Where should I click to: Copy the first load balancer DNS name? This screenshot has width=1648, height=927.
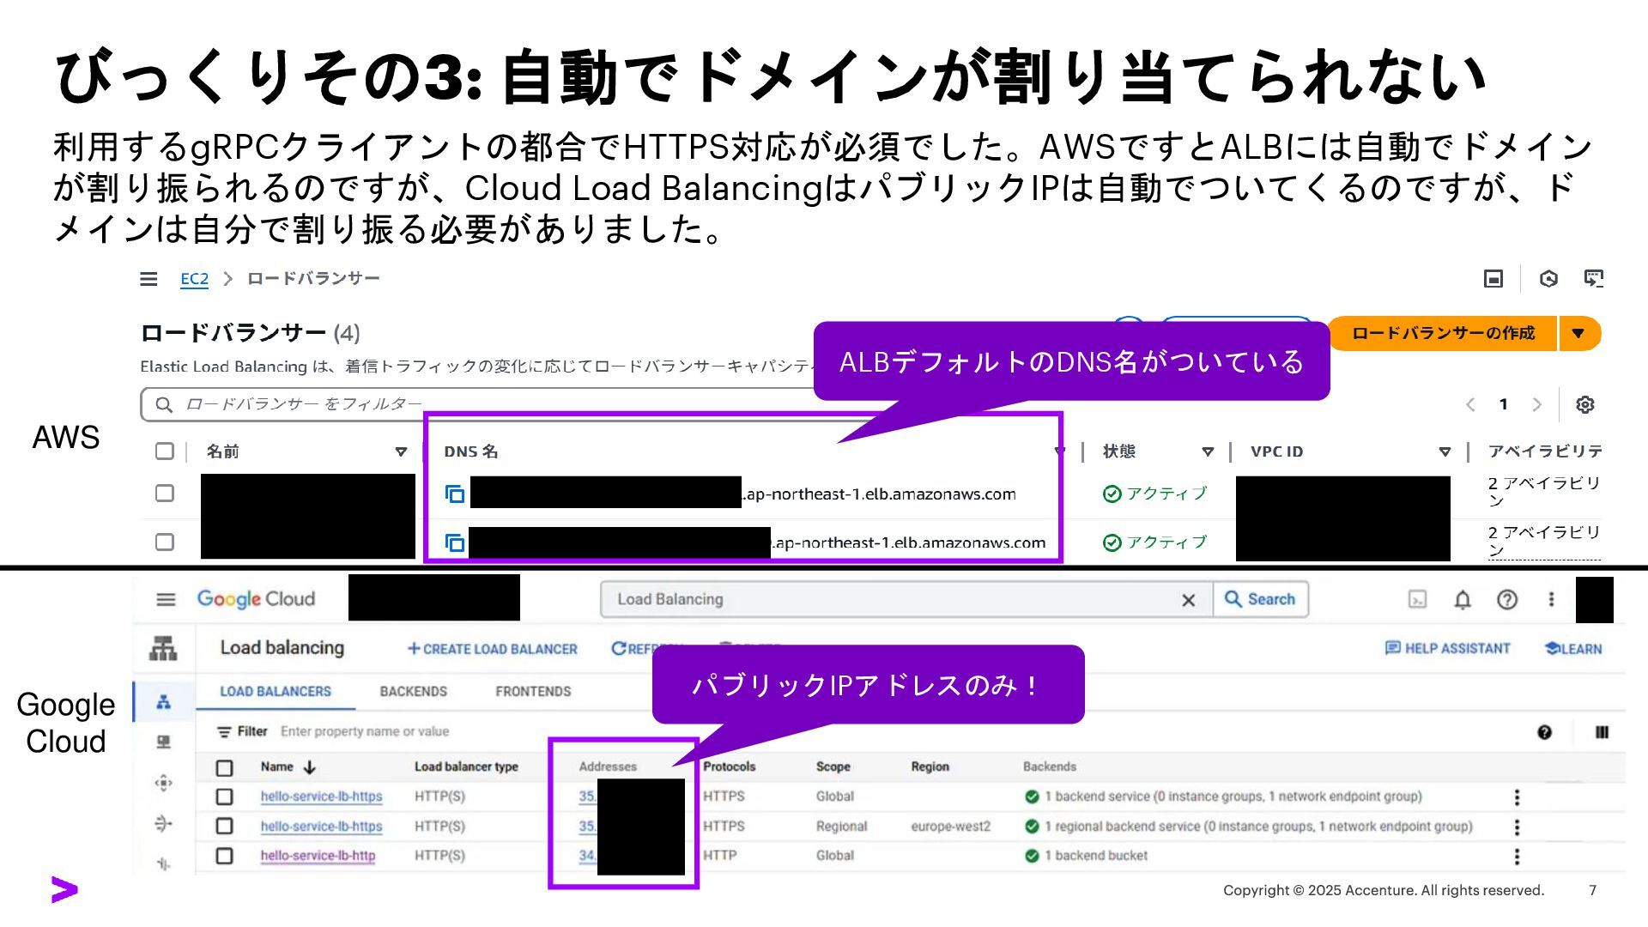(455, 494)
